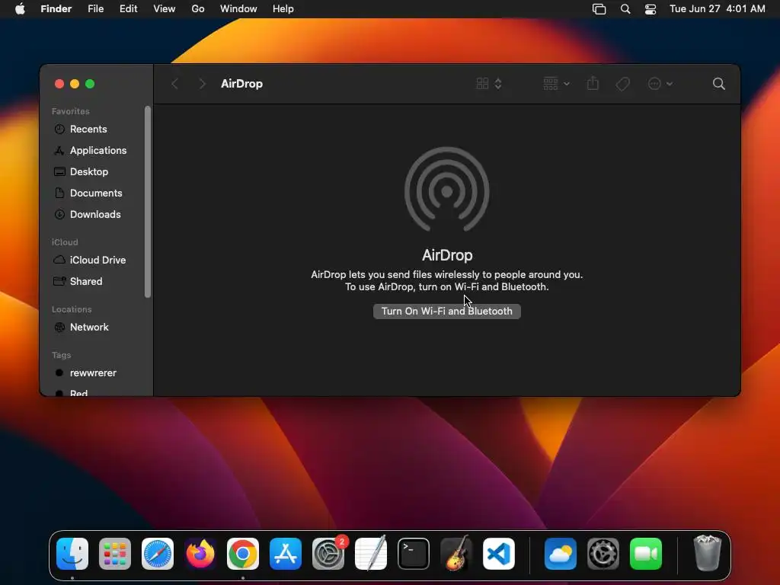Launch Terminal from the Dock
This screenshot has height=585, width=780.
pos(414,554)
